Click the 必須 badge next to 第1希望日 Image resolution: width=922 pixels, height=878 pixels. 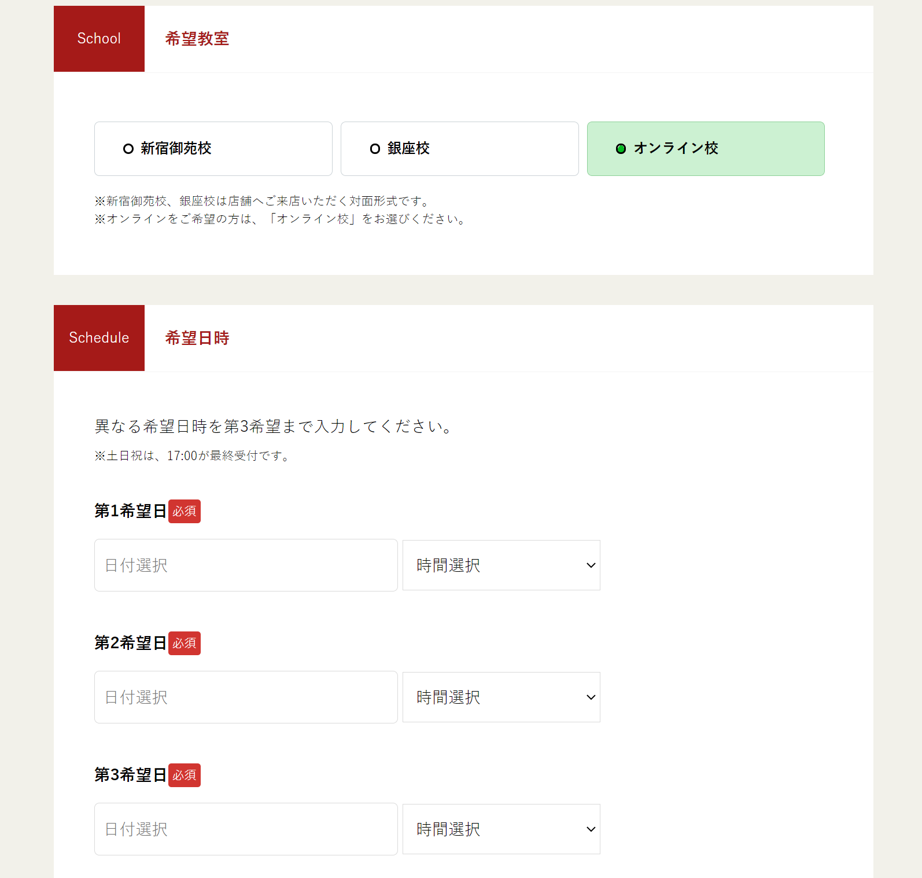pyautogui.click(x=184, y=511)
